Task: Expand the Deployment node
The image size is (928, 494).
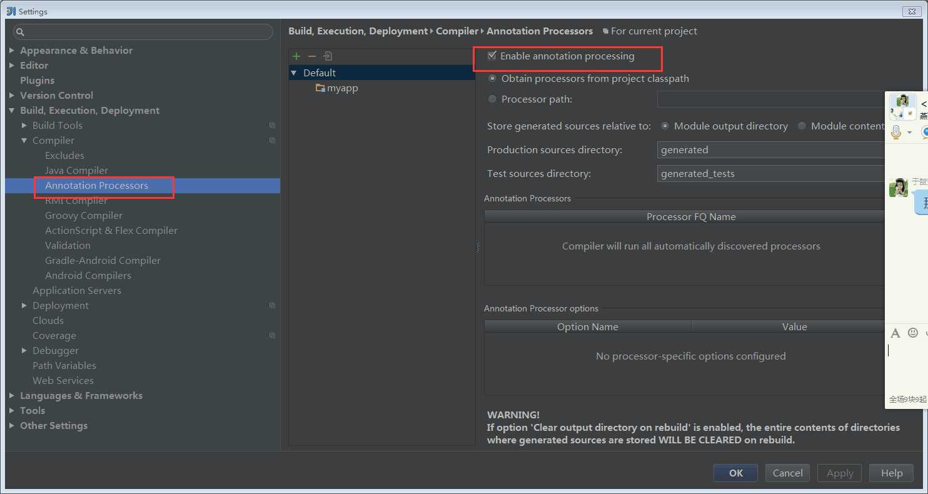Action: [x=24, y=305]
